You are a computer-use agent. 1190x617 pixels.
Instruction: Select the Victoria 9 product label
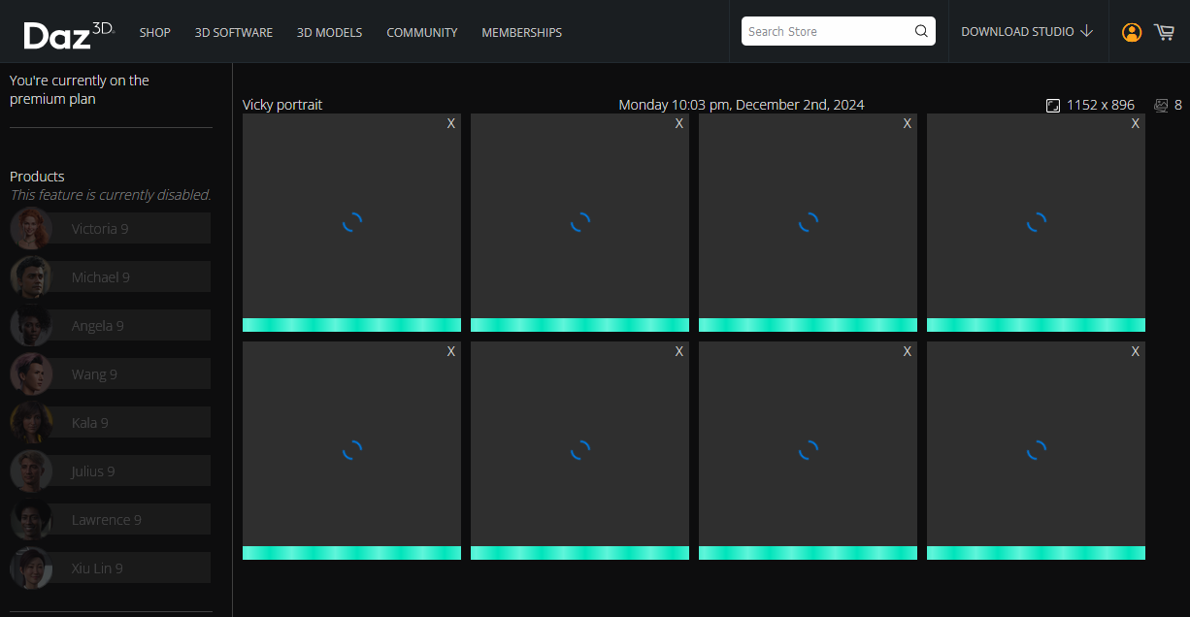(x=100, y=229)
